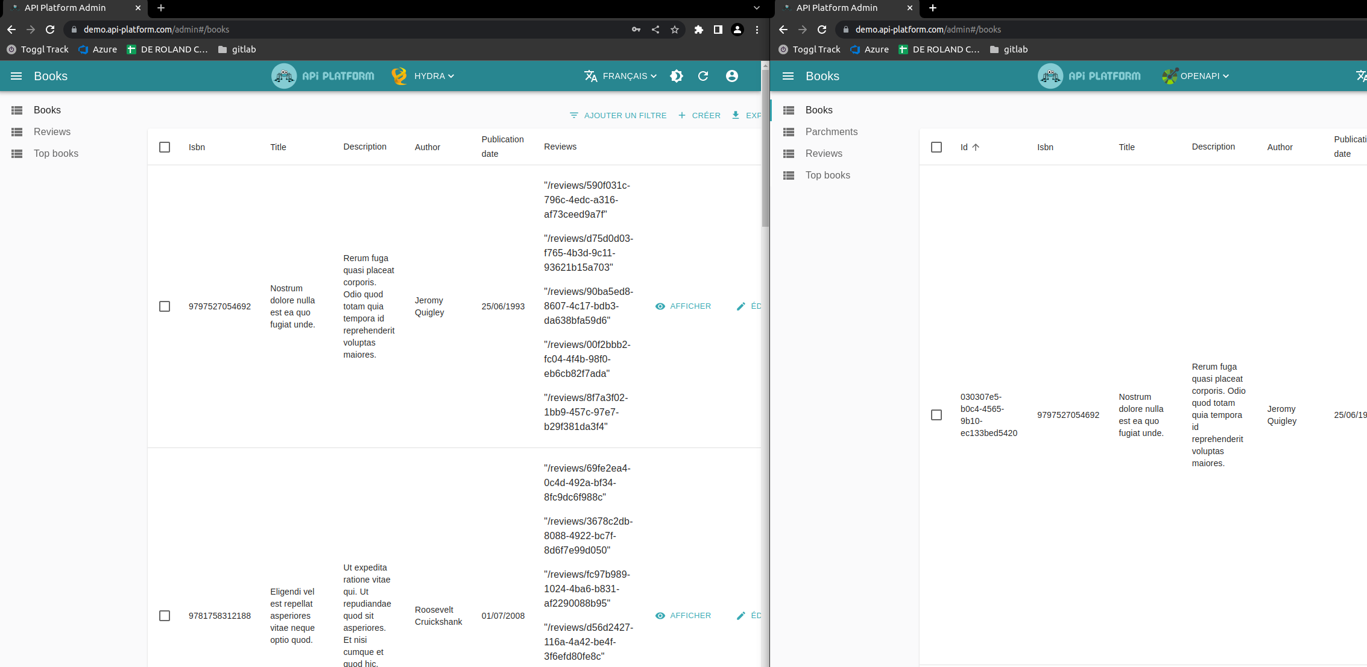Switch to the Parchments section
This screenshot has height=667, width=1367.
click(x=831, y=131)
